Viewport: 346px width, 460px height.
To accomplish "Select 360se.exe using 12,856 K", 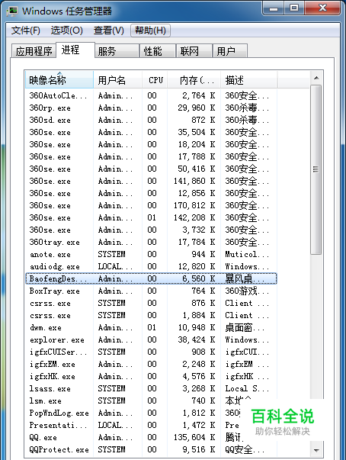I will point(151,193).
